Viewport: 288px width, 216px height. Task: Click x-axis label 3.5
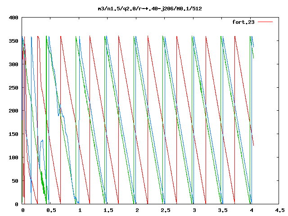tap(223, 210)
